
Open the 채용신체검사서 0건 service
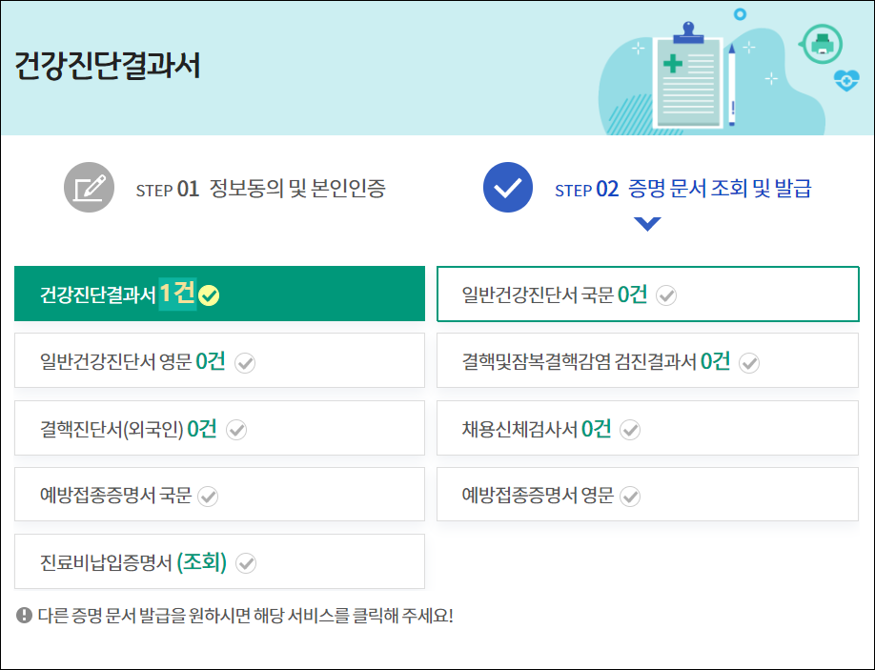647,429
